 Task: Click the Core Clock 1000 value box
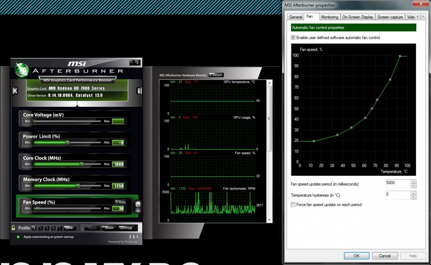(118, 164)
